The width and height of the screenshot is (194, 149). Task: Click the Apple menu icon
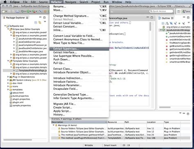point(5,2)
